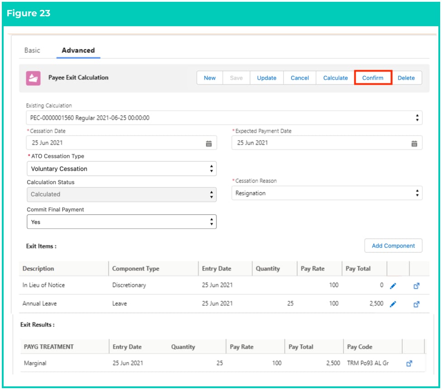Click the Delete button

pyautogui.click(x=406, y=78)
